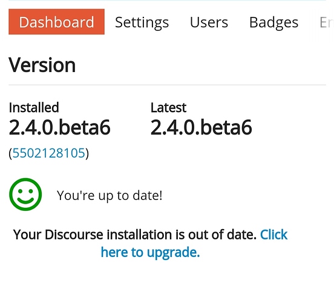Open the Badges tab
The width and height of the screenshot is (334, 303).
273,22
